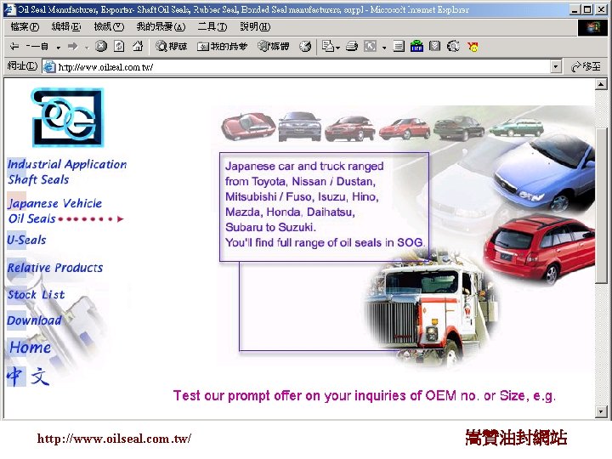612x459 pixels.
Task: Click the Go (移至) button
Action: pyautogui.click(x=586, y=67)
